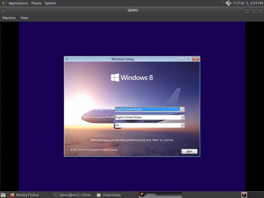This screenshot has height=198, width=264.
Task: Expand the Language to install dropdown arrow
Action: point(182,109)
